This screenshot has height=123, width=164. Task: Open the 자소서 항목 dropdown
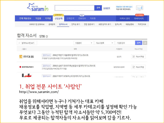coord(104,43)
